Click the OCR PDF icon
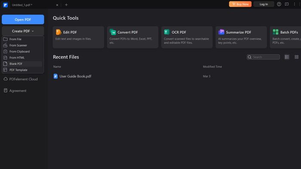Screen dimensions: 301x169 click(167, 32)
